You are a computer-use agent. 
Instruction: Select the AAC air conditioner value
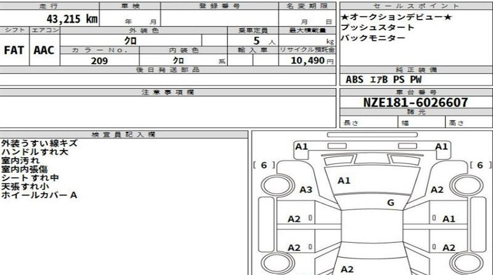click(44, 51)
